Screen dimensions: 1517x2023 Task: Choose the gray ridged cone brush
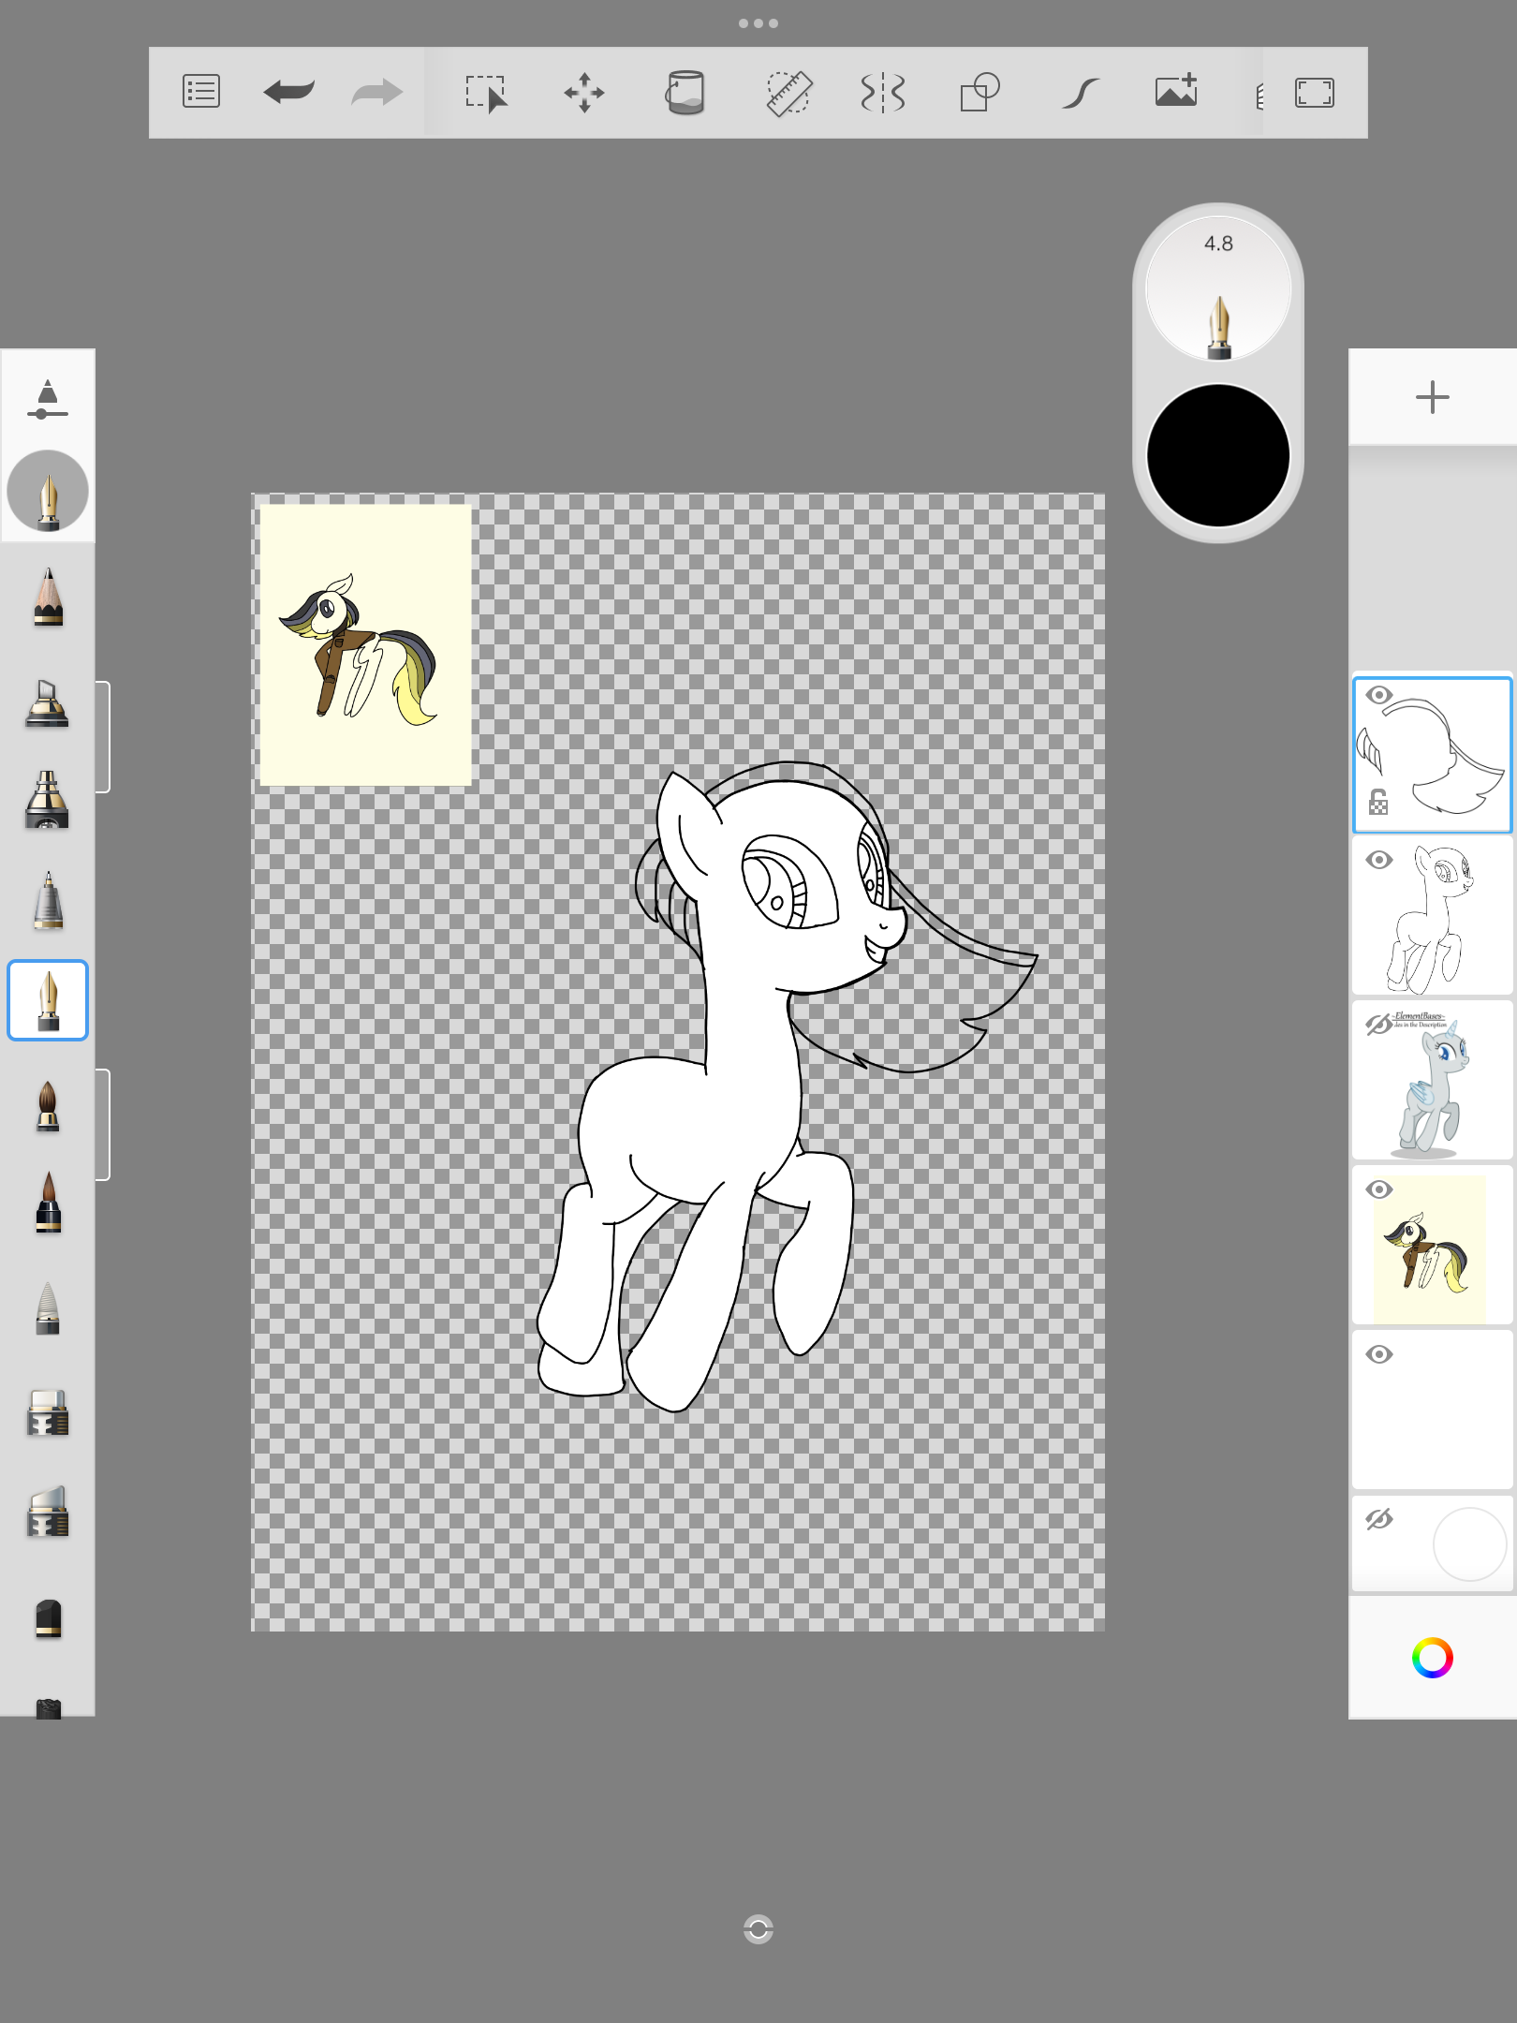(48, 1308)
